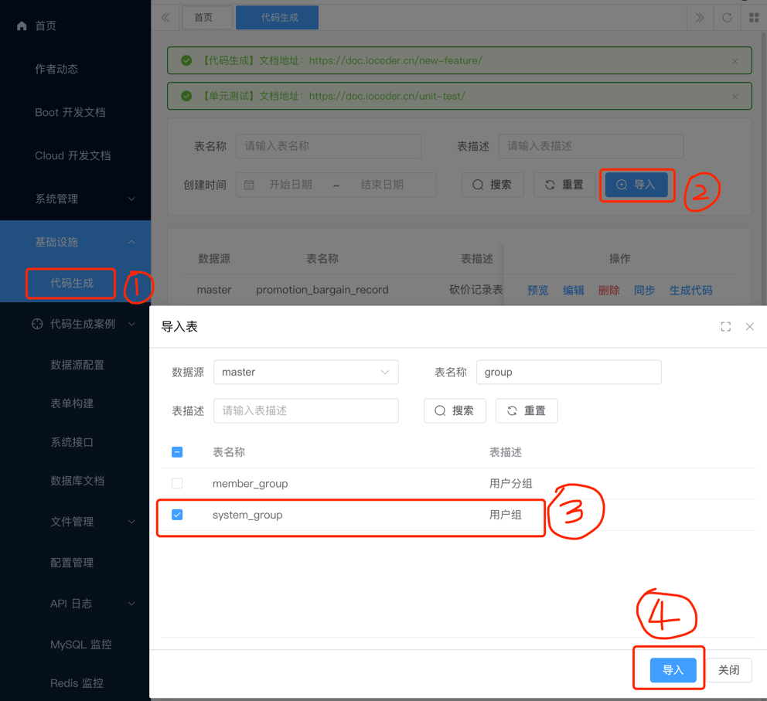Image resolution: width=767 pixels, height=701 pixels.
Task: Click the refresh icon in the tab bar
Action: coord(727,17)
